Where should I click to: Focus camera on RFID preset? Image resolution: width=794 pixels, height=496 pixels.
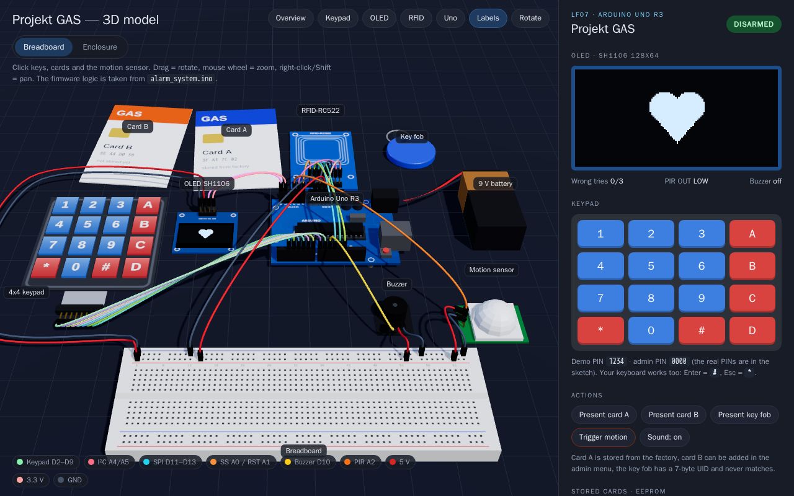(416, 18)
